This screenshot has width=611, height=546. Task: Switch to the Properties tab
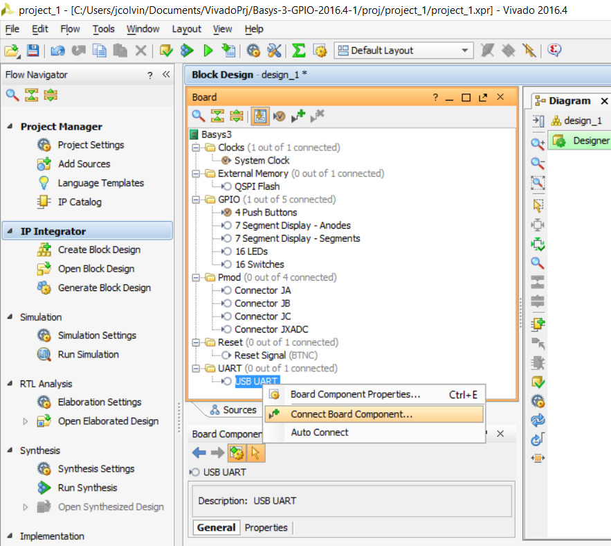pos(266,528)
